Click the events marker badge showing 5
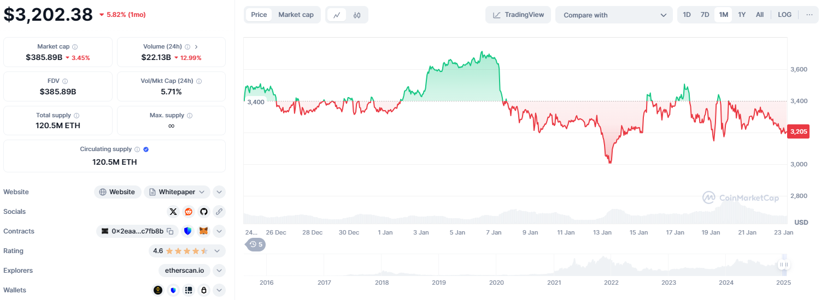The height and width of the screenshot is (300, 821). pyautogui.click(x=256, y=244)
